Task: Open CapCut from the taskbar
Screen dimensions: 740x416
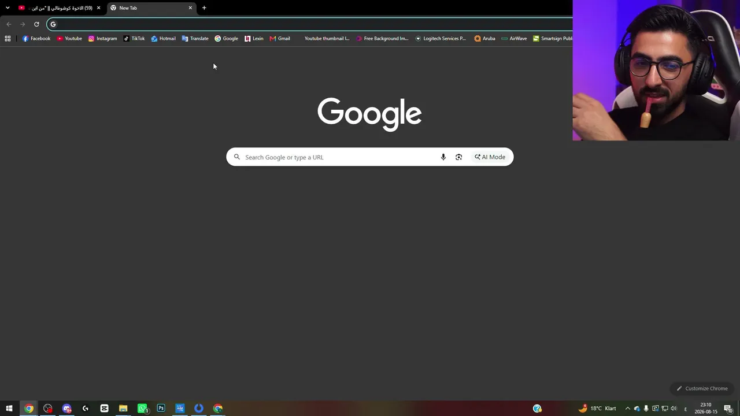Action: tap(105, 408)
